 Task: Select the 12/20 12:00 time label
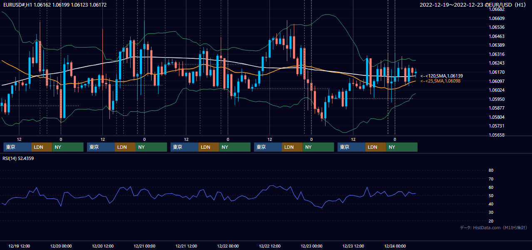(102, 246)
